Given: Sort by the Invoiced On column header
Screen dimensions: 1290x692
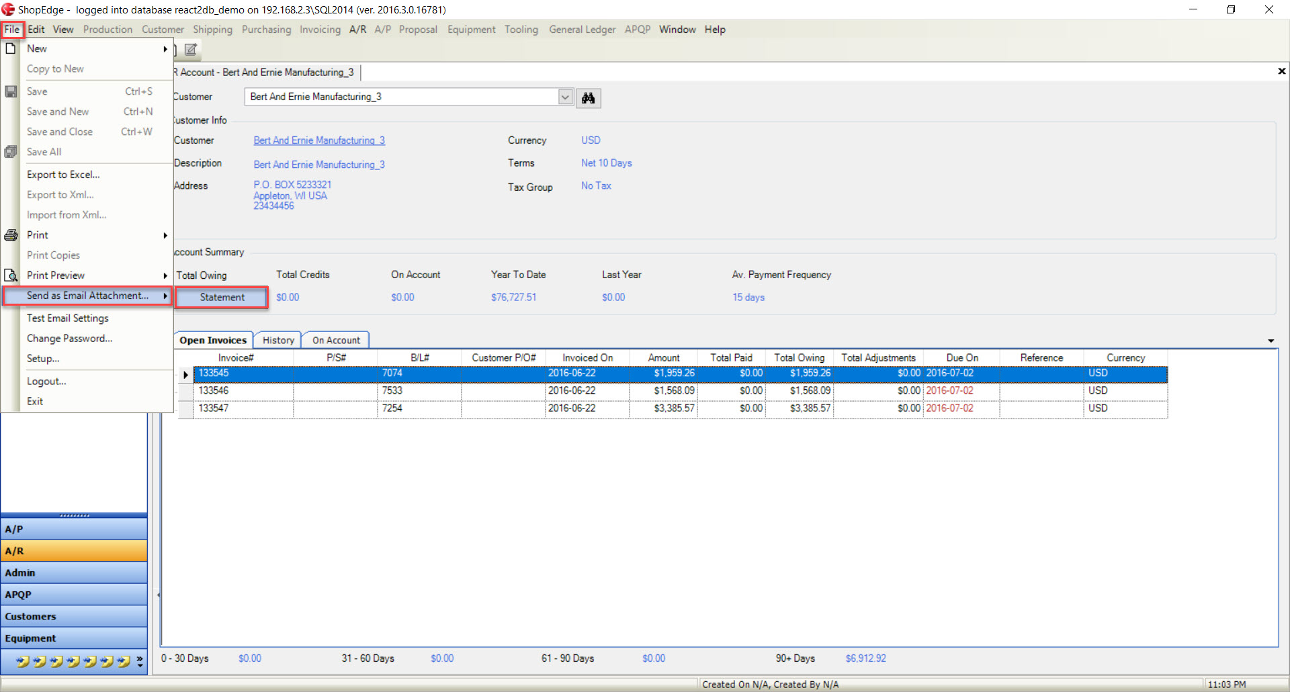Looking at the screenshot, I should click(x=588, y=358).
